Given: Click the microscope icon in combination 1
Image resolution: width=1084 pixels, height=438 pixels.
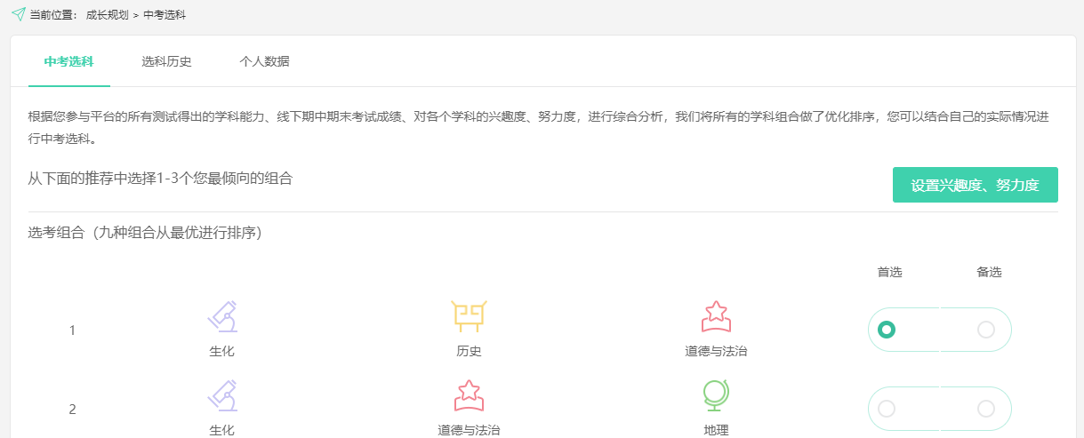Looking at the screenshot, I should coord(222,317).
